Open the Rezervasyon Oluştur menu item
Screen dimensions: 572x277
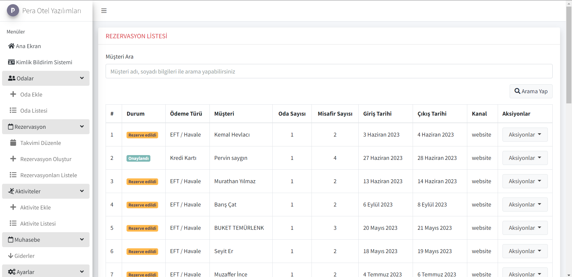point(46,159)
